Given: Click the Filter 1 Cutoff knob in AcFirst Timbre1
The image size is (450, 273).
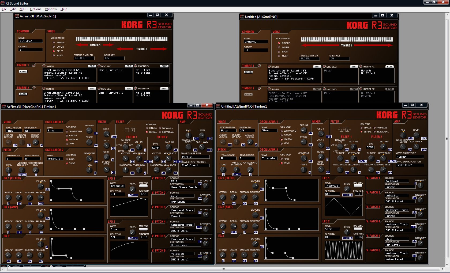Looking at the screenshot, I should [x=125, y=159].
